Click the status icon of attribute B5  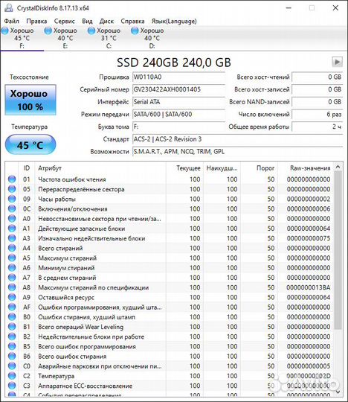(x=12, y=346)
